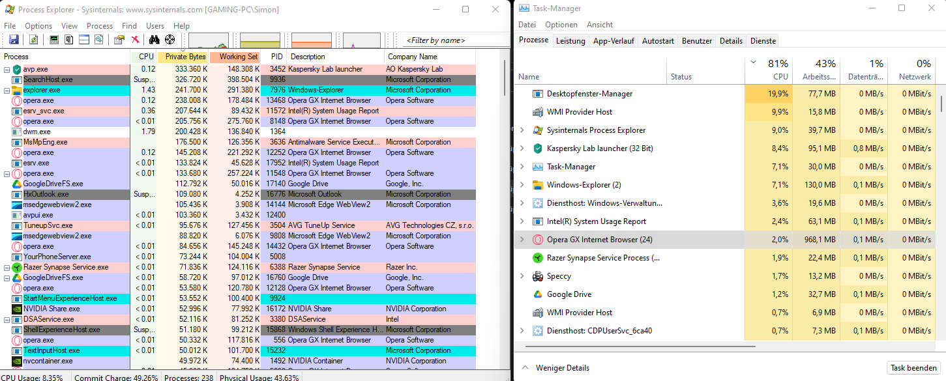Viewport: 946px width, 381px height.
Task: Switch to the Leistung tab
Action: click(x=570, y=41)
